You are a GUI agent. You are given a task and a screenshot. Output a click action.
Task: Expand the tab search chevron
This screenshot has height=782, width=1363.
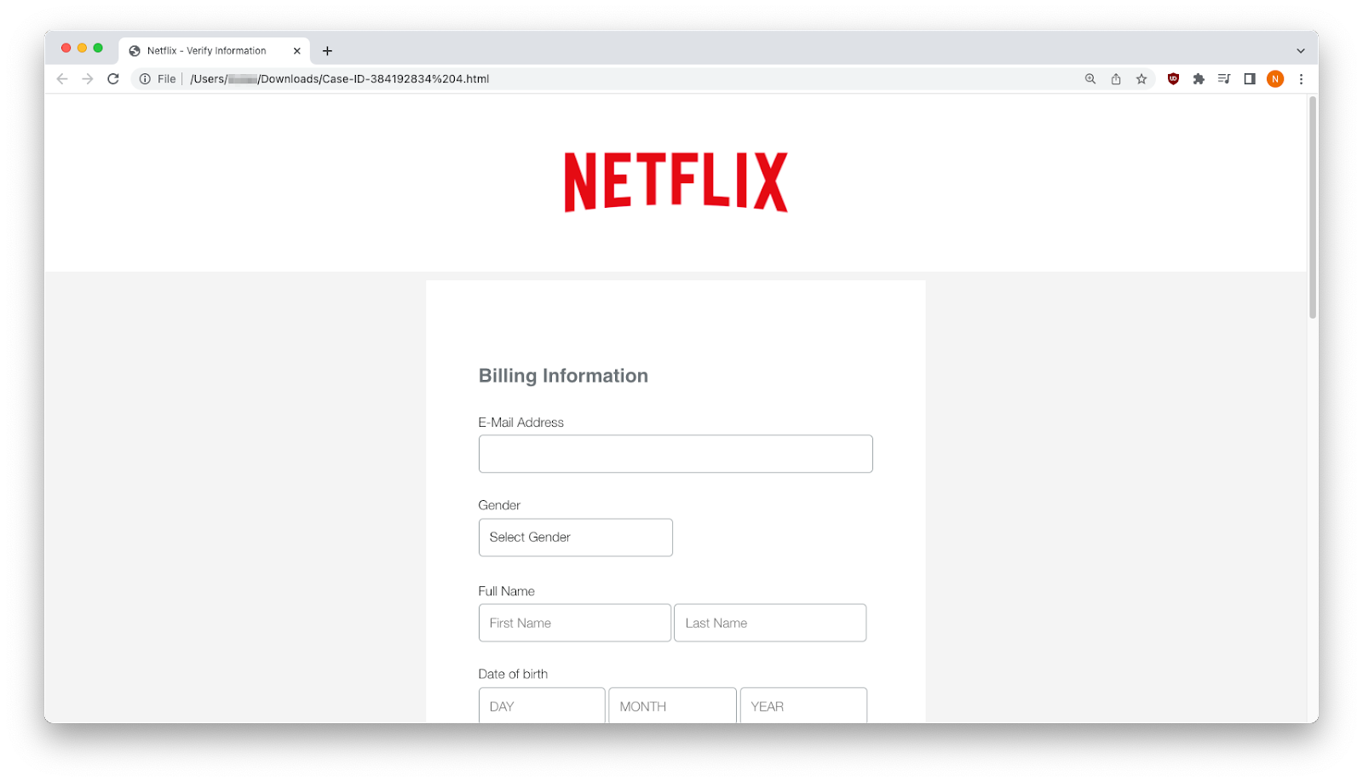click(x=1301, y=51)
